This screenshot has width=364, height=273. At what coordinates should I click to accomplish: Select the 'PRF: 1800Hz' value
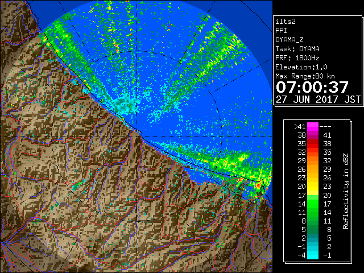click(x=297, y=58)
